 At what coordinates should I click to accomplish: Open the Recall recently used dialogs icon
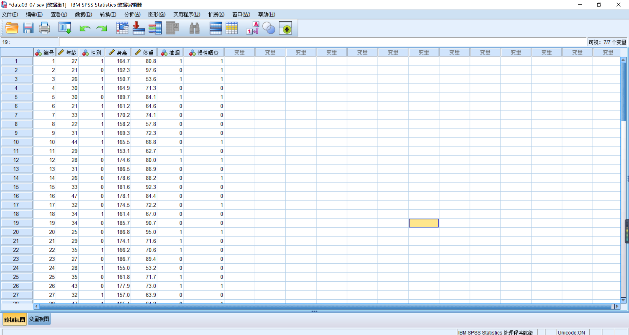pyautogui.click(x=65, y=28)
